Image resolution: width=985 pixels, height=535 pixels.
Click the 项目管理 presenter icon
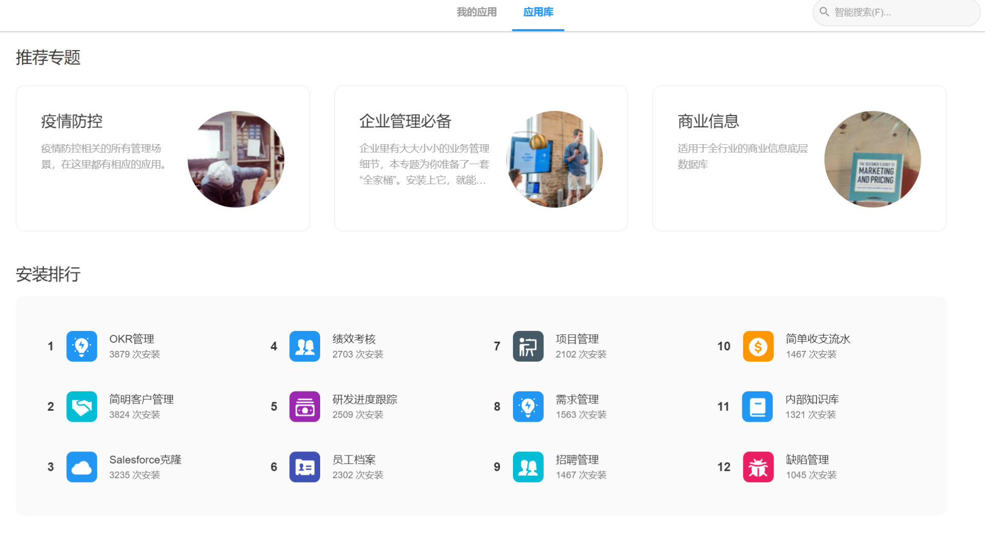tap(528, 346)
